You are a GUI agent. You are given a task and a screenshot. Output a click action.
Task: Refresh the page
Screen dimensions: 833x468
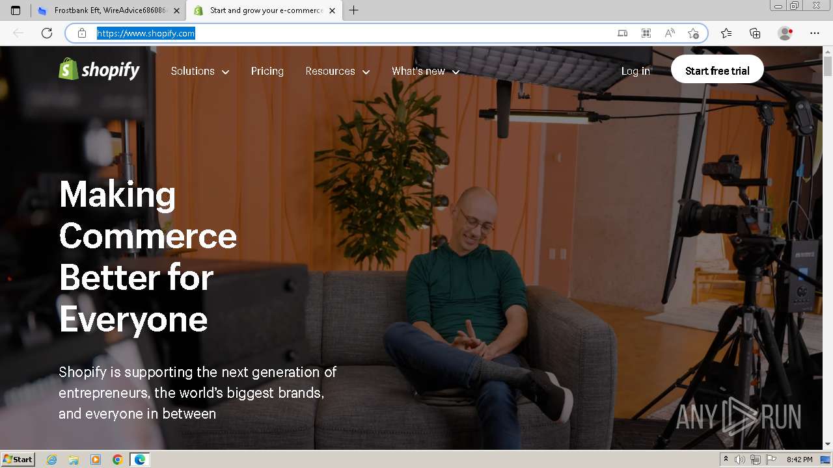point(47,33)
